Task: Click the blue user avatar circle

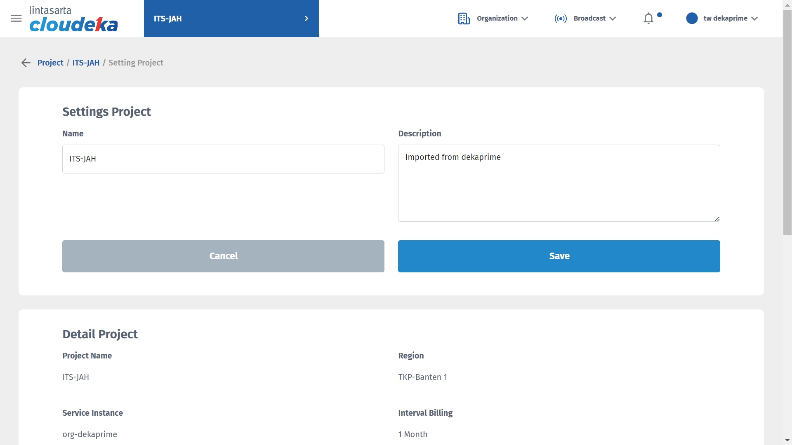Action: [x=692, y=19]
